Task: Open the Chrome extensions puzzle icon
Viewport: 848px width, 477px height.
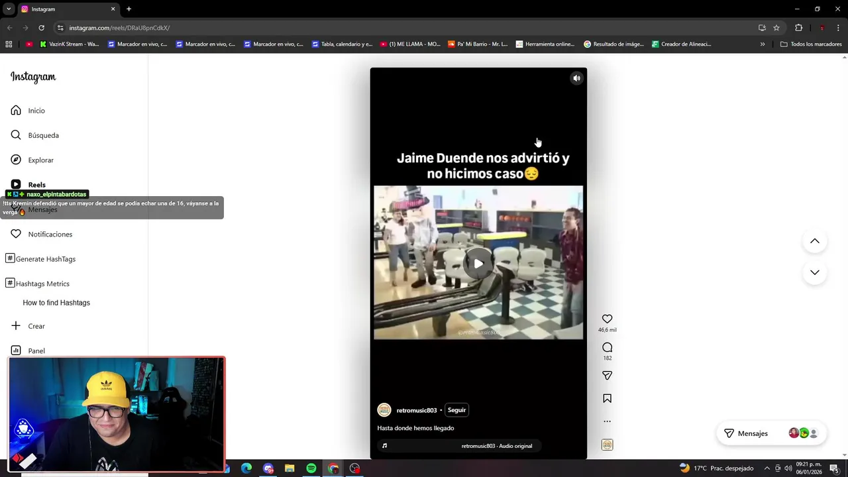Action: (798, 28)
